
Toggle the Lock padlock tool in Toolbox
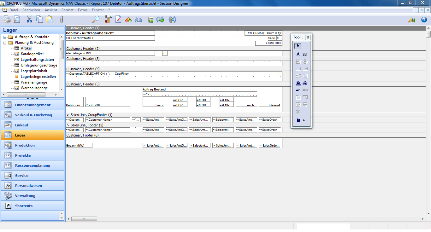point(298,120)
